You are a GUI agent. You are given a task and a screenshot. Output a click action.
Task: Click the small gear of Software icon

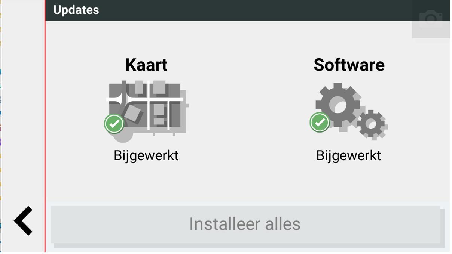point(371,124)
